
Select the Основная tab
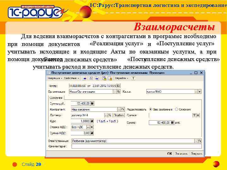click(56, 98)
